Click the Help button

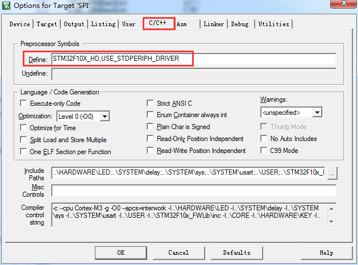[x=326, y=252]
